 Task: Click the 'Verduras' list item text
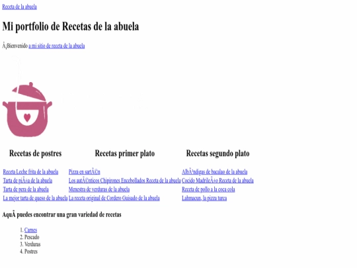(x=32, y=244)
